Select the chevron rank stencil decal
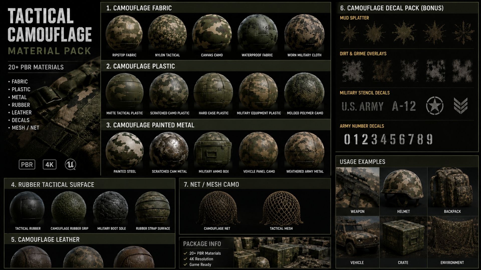The height and width of the screenshot is (270, 481). 461,106
